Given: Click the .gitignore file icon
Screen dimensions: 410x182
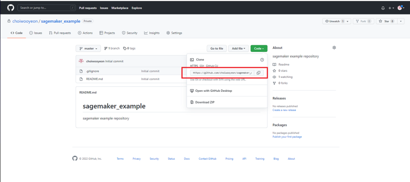Looking at the screenshot, I should pos(81,71).
